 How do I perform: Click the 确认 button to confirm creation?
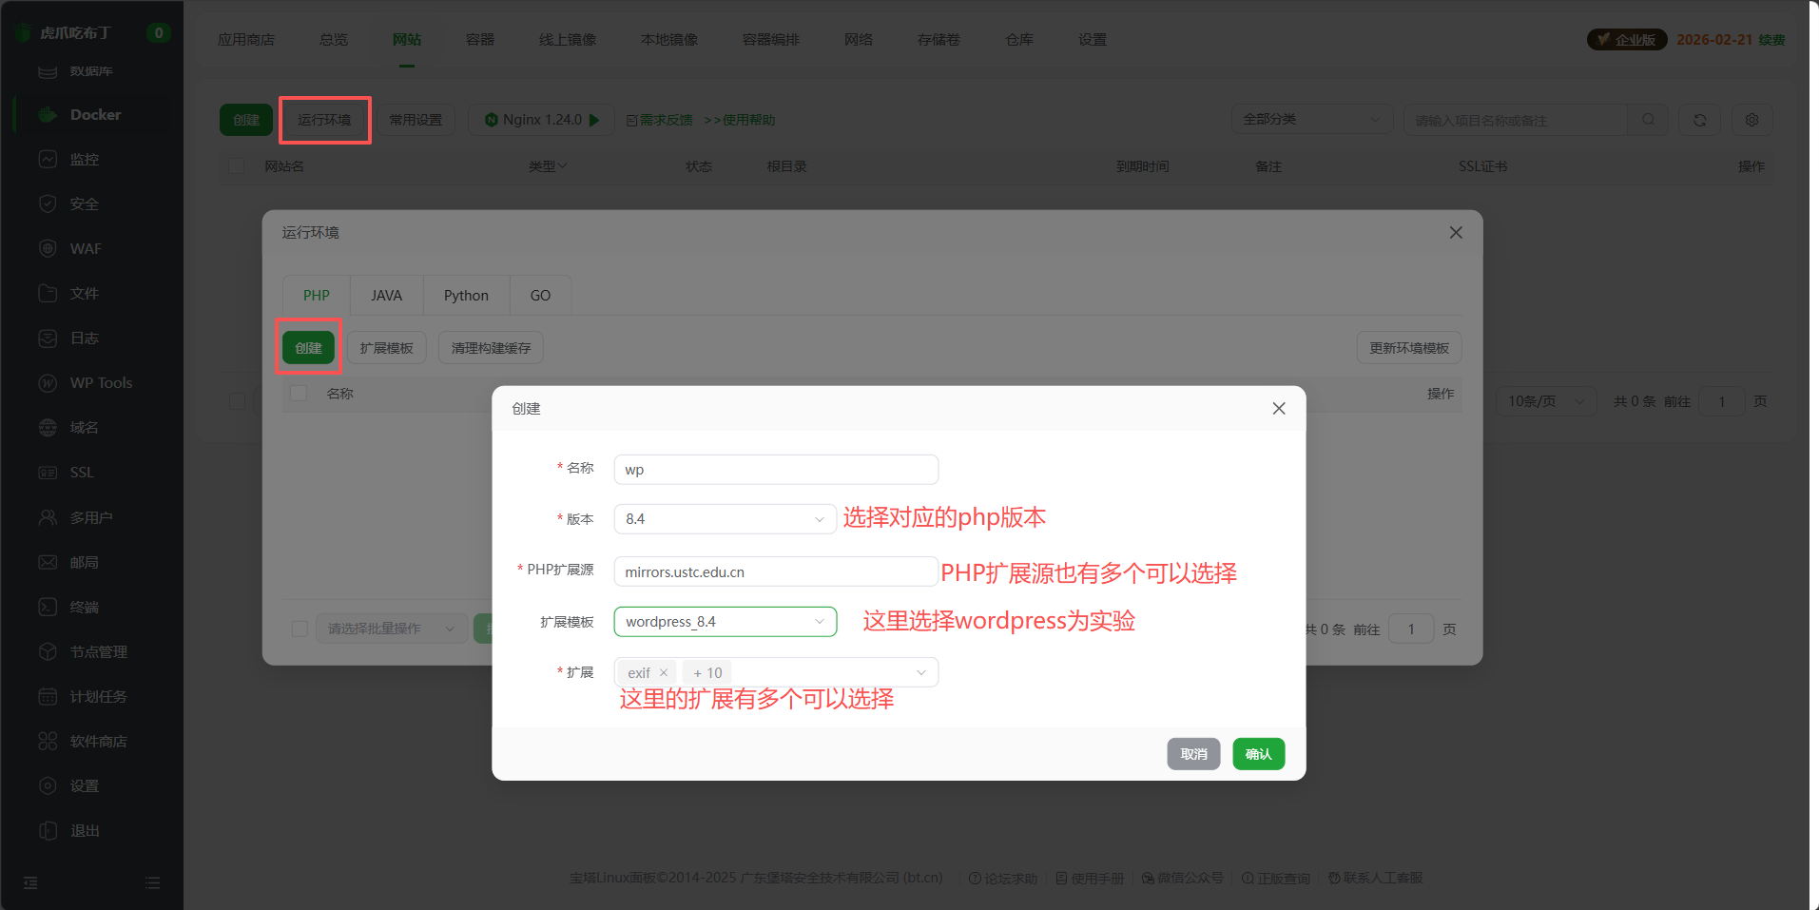(1257, 753)
